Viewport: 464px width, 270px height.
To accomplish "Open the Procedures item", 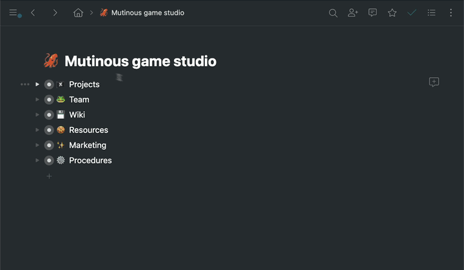I will [x=90, y=161].
